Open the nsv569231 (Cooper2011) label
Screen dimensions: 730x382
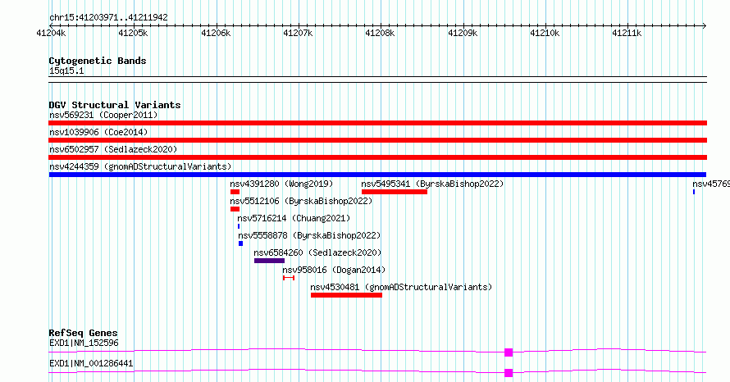pyautogui.click(x=103, y=115)
